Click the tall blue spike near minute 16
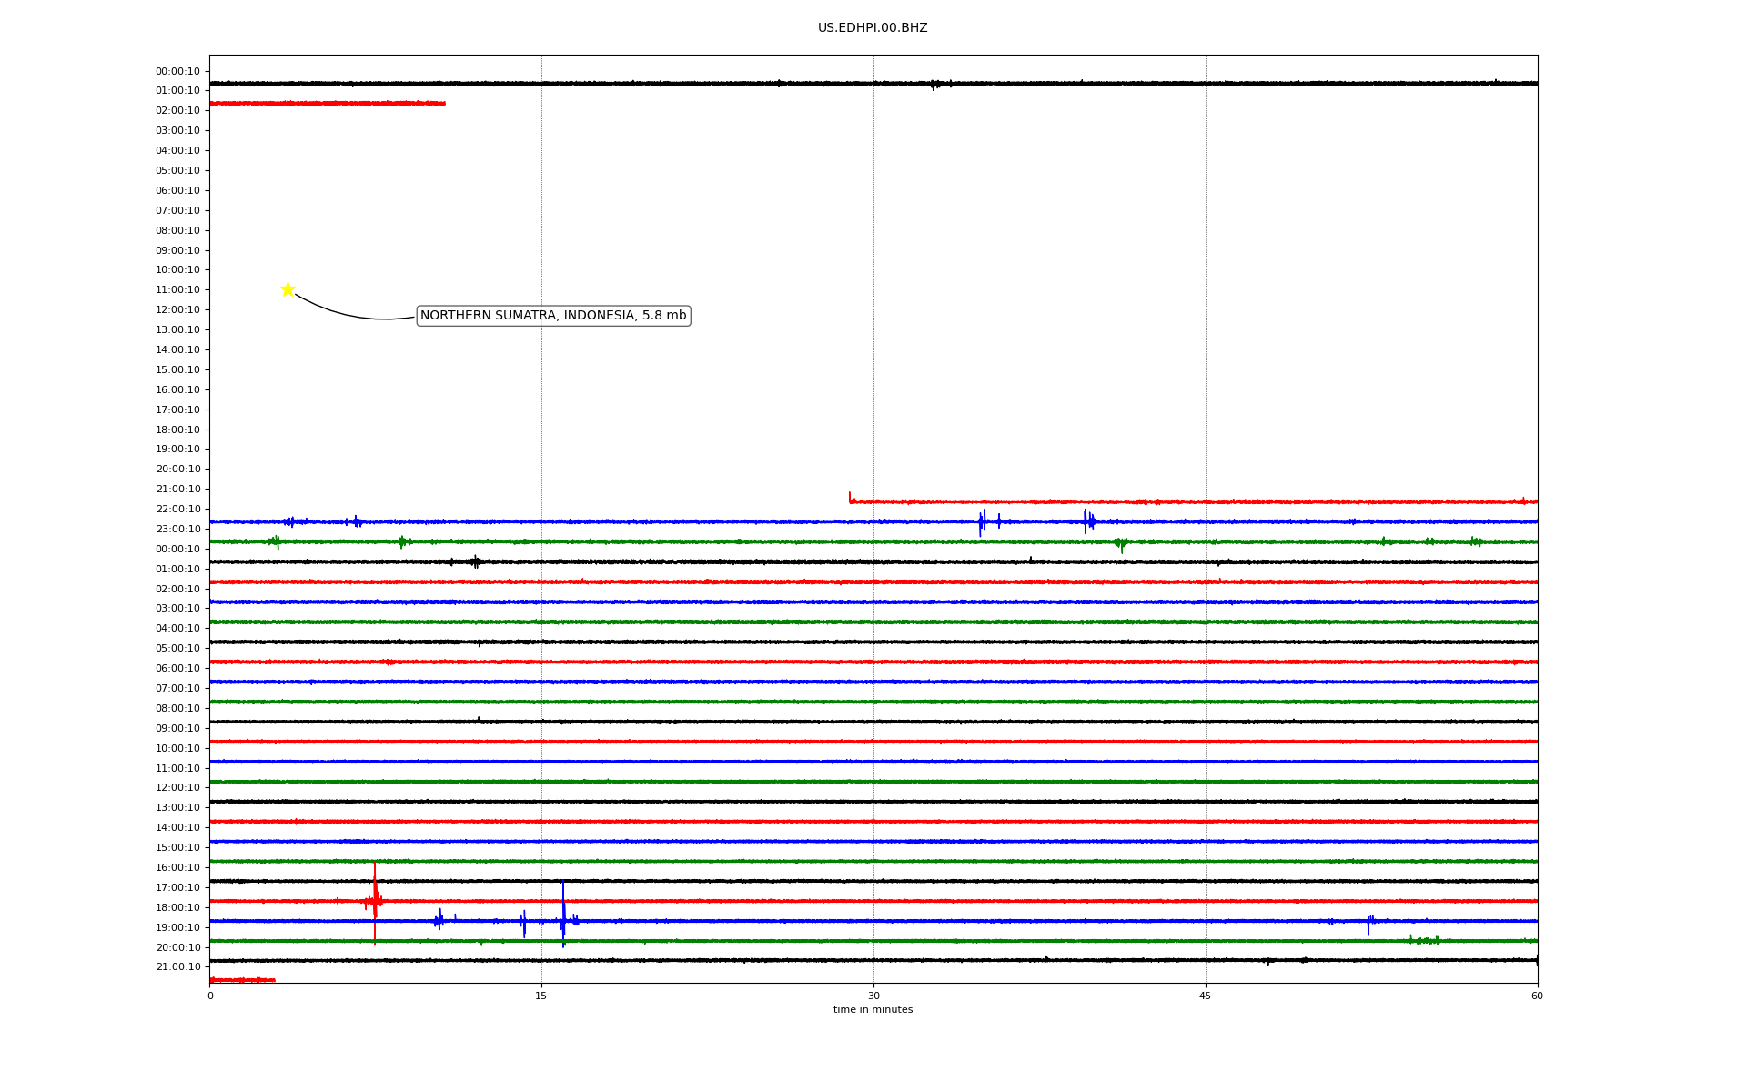 [563, 915]
